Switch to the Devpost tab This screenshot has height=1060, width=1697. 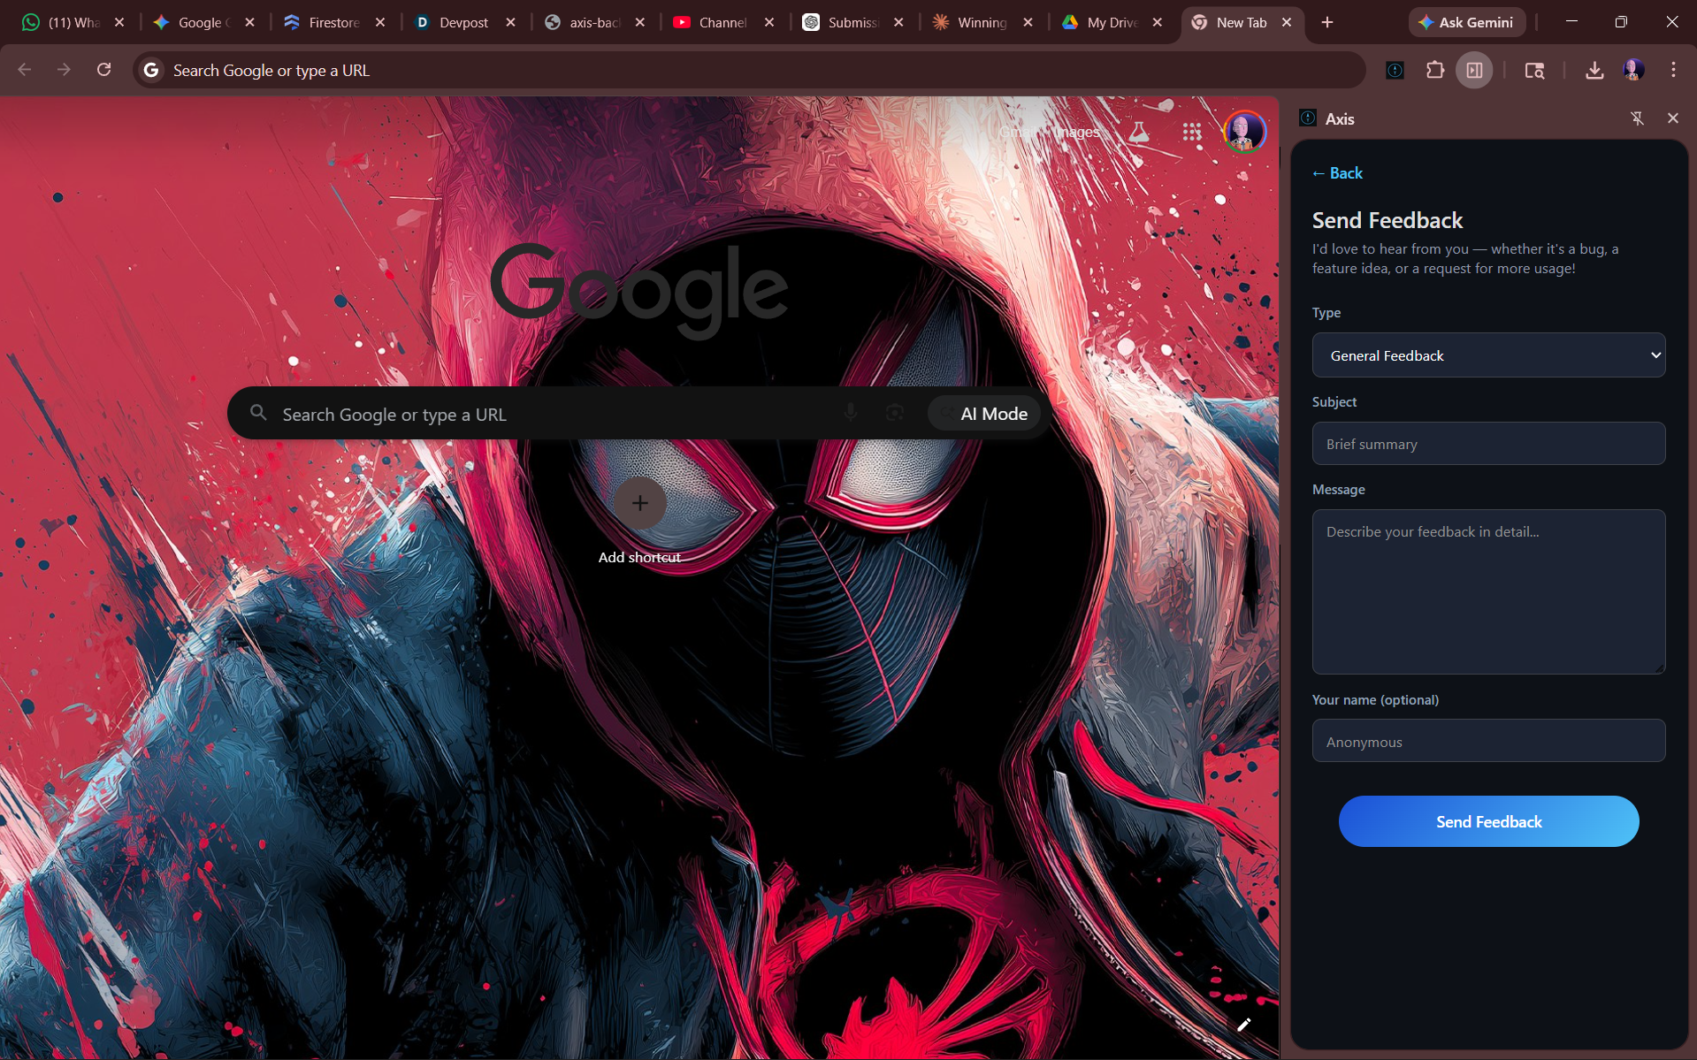[x=463, y=22]
